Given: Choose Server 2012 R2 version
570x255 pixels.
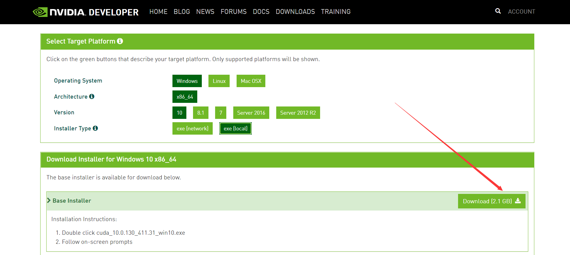Looking at the screenshot, I should coord(298,113).
